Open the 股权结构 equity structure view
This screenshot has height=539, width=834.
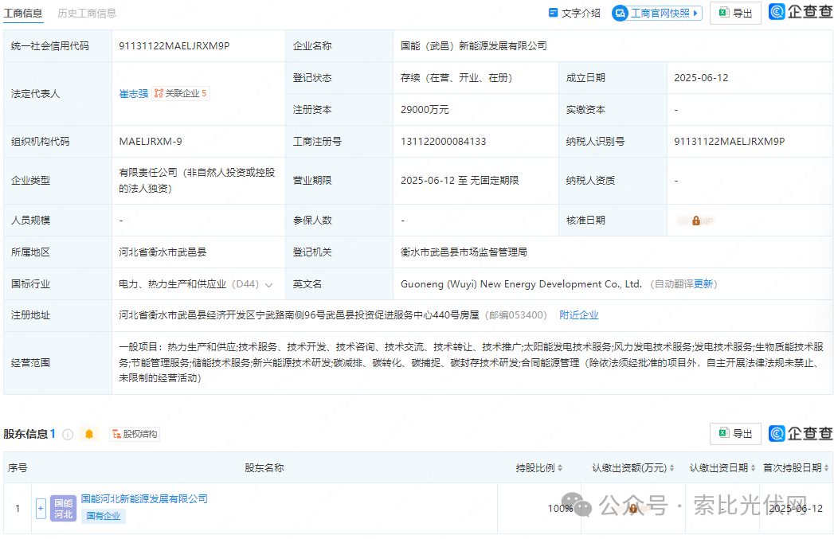[x=134, y=434]
